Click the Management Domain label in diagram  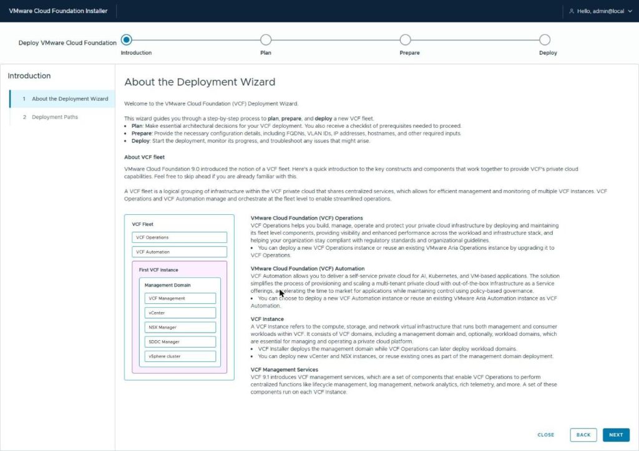pos(167,285)
